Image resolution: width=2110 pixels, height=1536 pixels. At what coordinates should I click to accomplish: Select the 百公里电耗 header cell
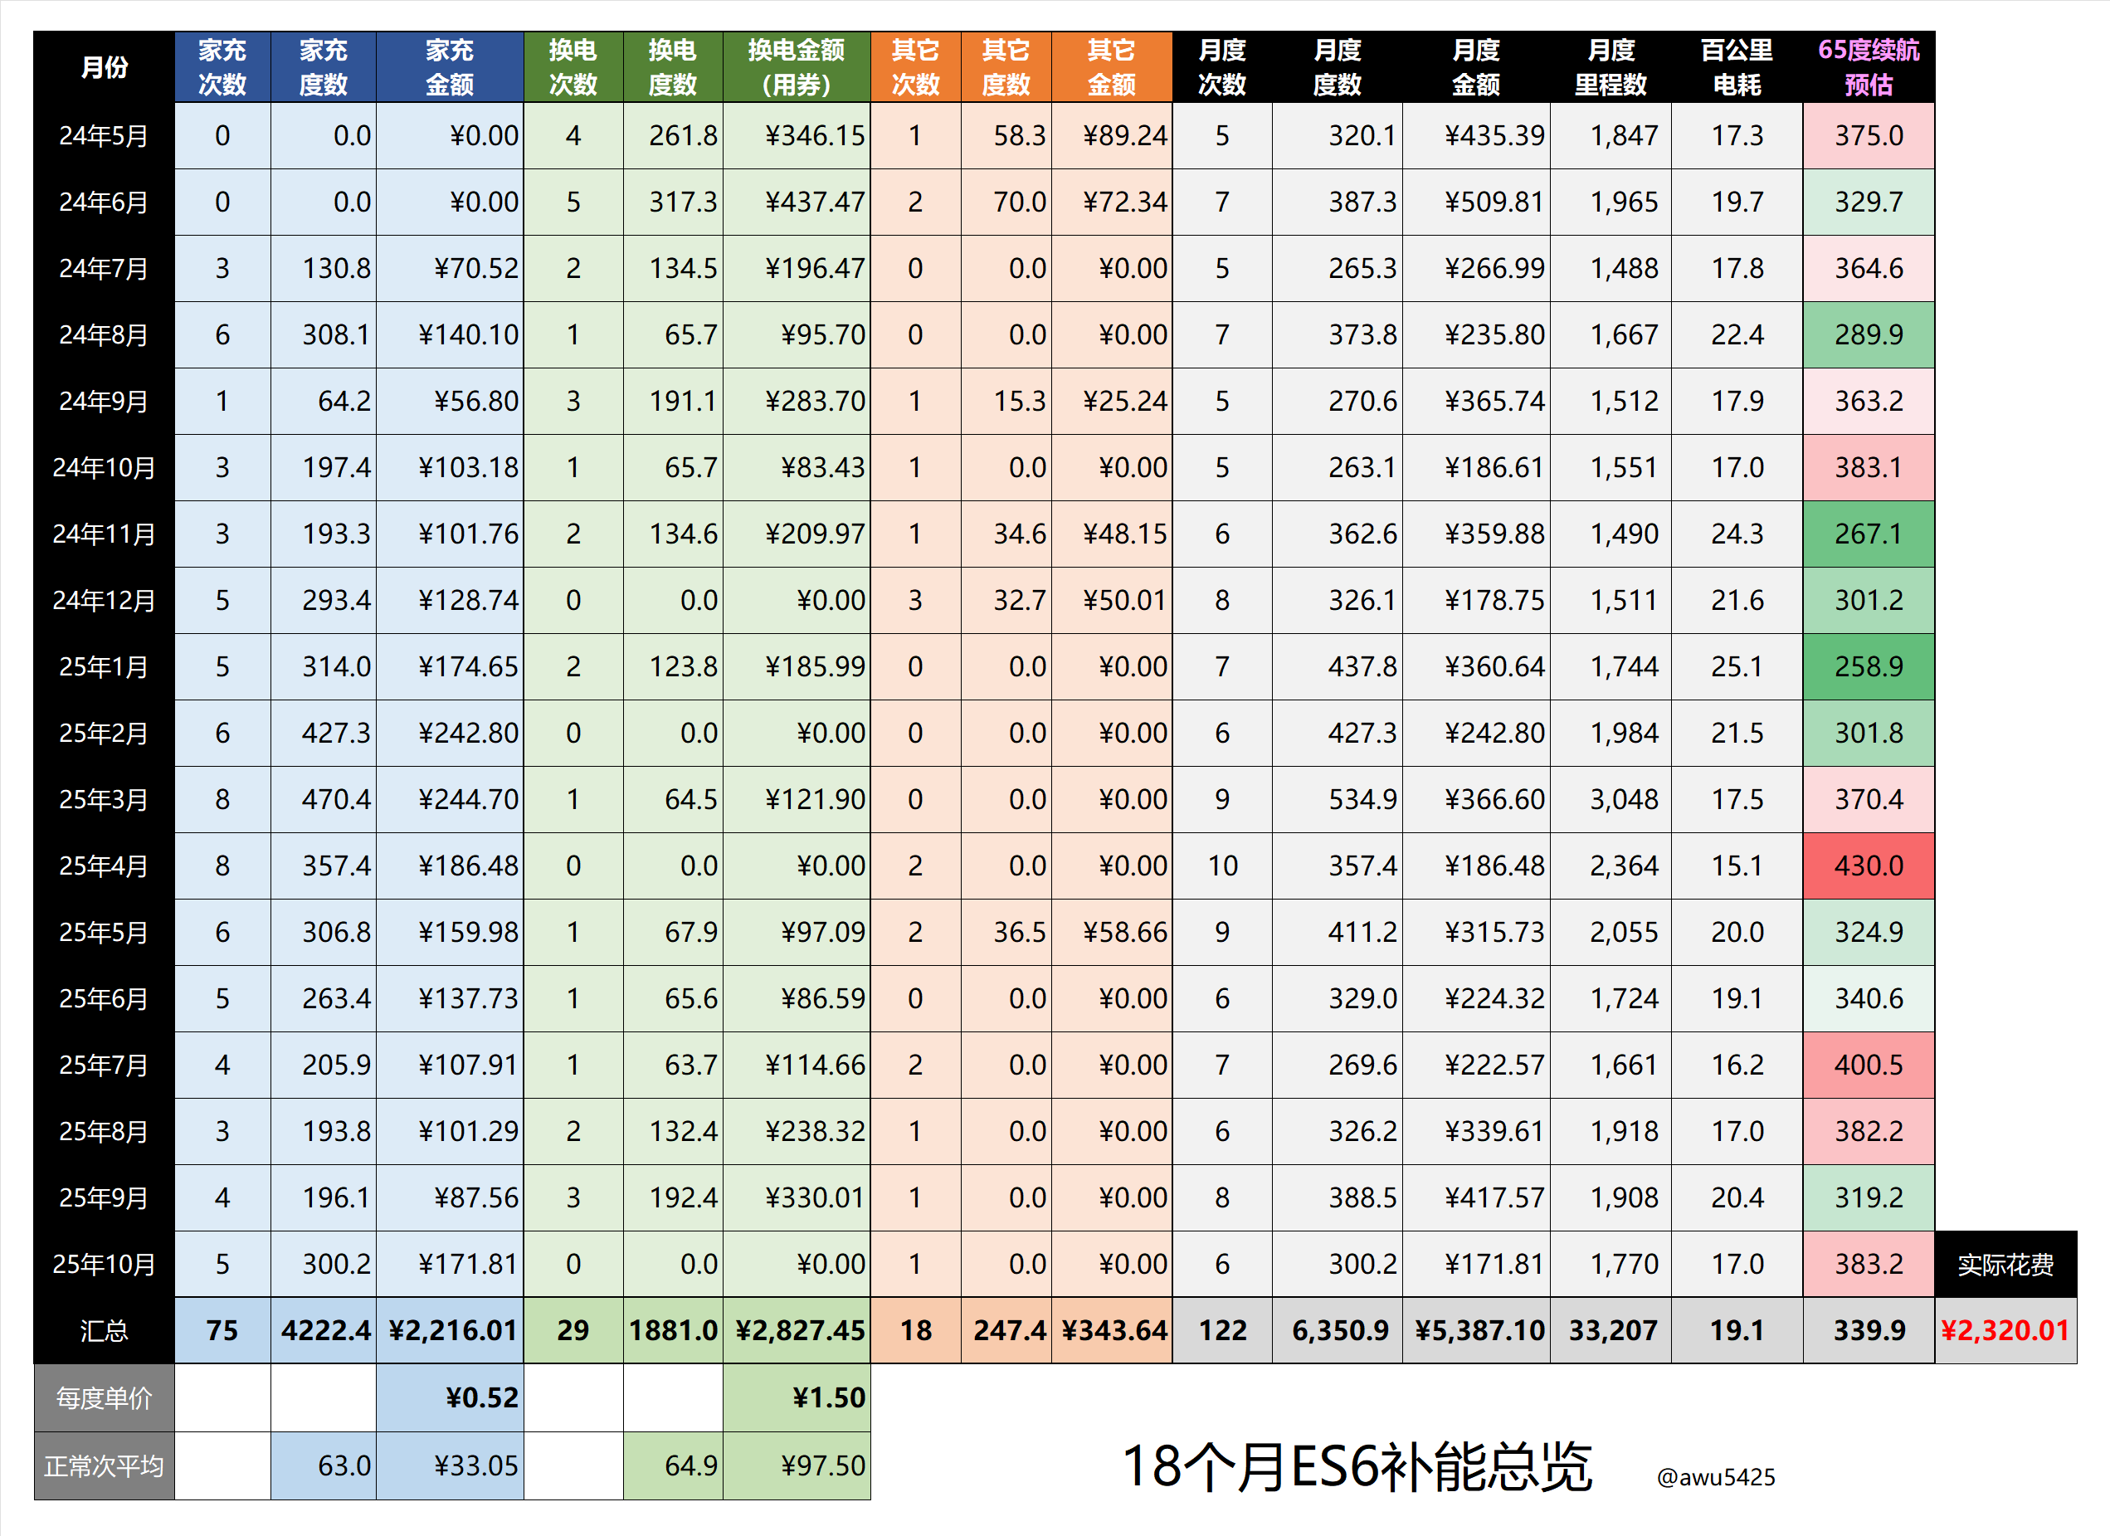[1736, 67]
